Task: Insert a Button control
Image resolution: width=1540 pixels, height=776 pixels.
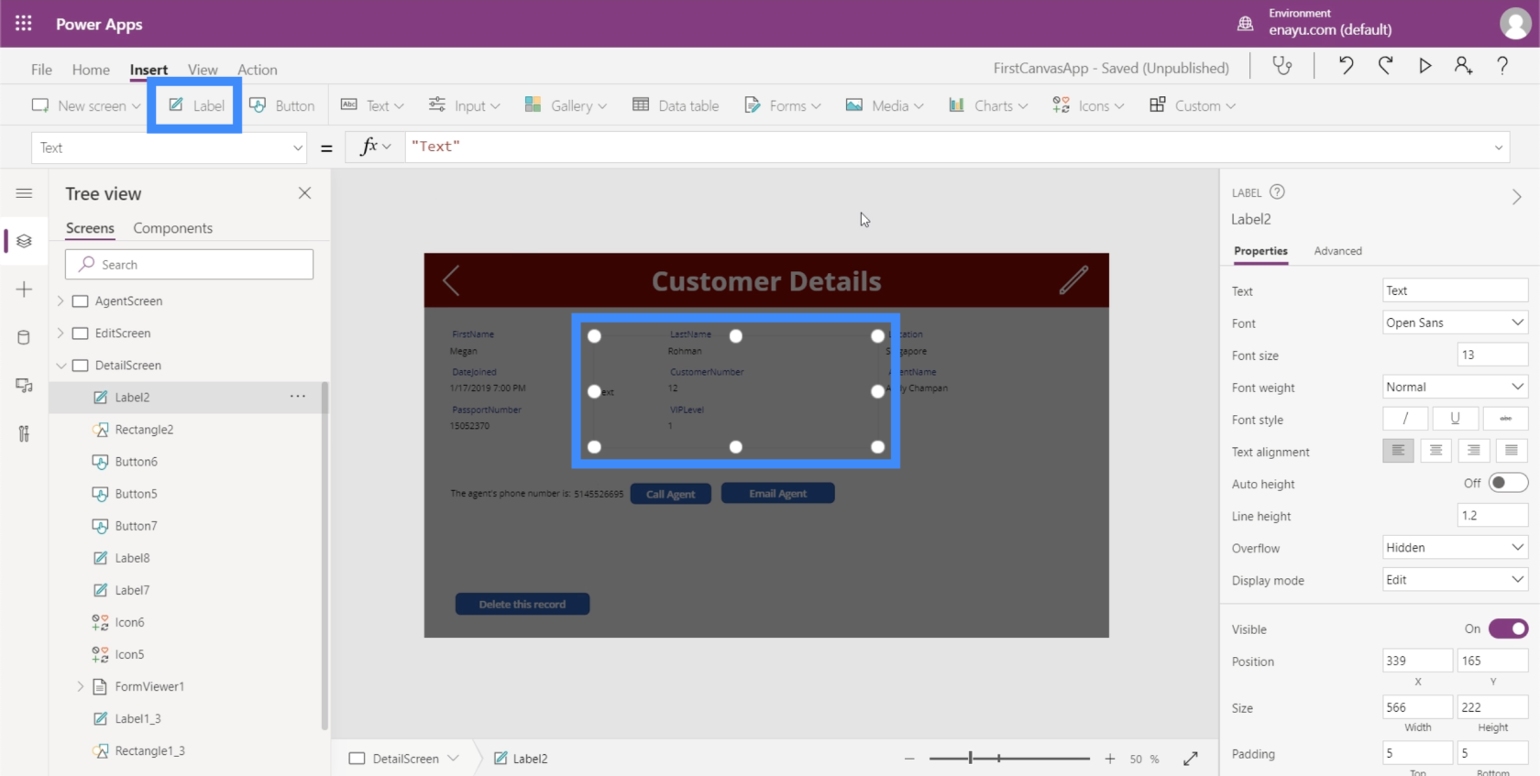Action: (282, 105)
